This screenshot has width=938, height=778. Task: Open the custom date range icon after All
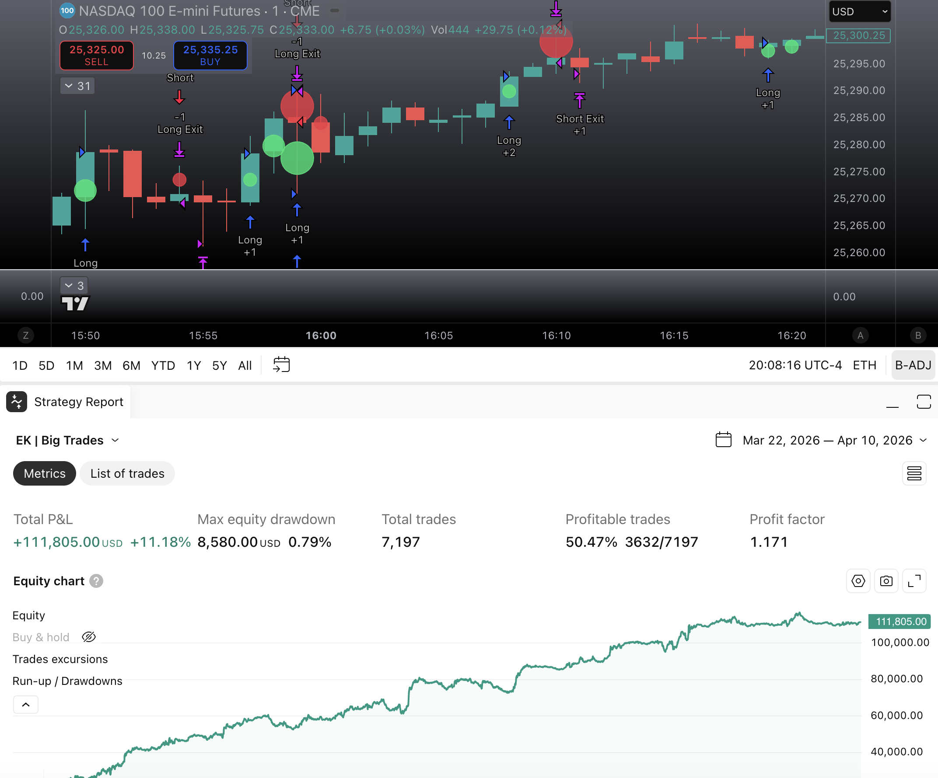coord(281,365)
